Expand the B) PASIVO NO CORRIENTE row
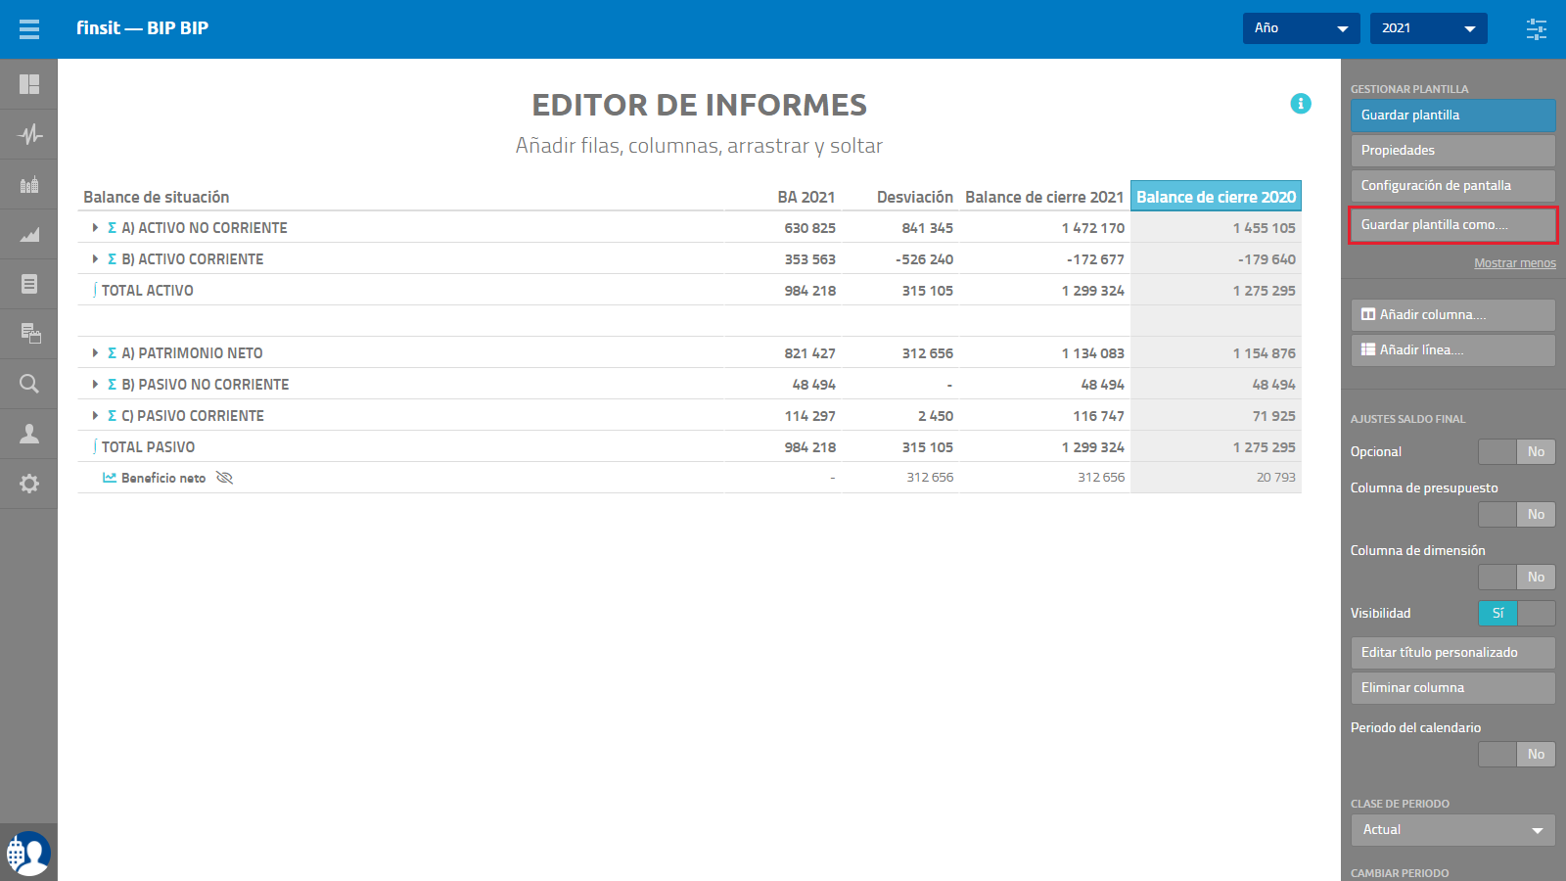The image size is (1566, 881). (95, 385)
